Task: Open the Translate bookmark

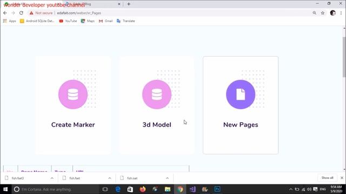Action: click(x=126, y=21)
